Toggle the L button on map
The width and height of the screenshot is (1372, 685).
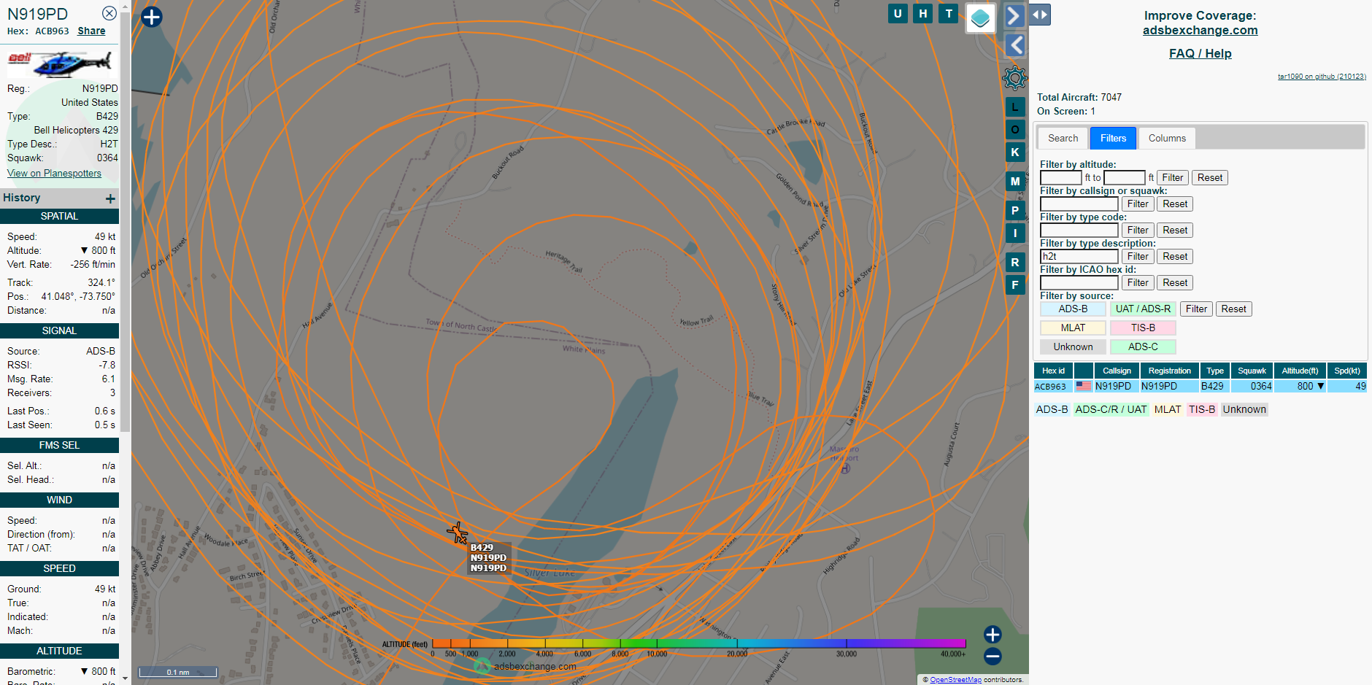point(1015,107)
